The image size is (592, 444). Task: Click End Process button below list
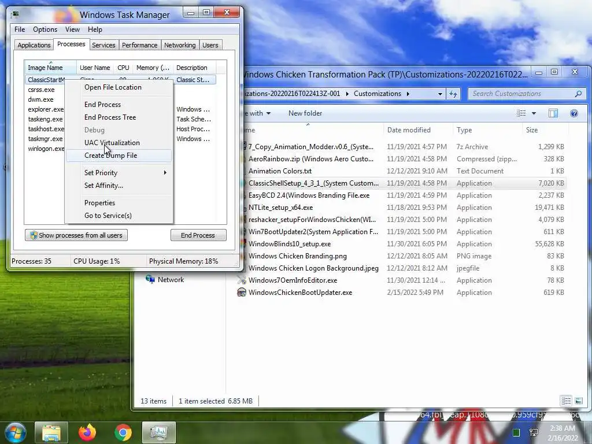point(198,235)
